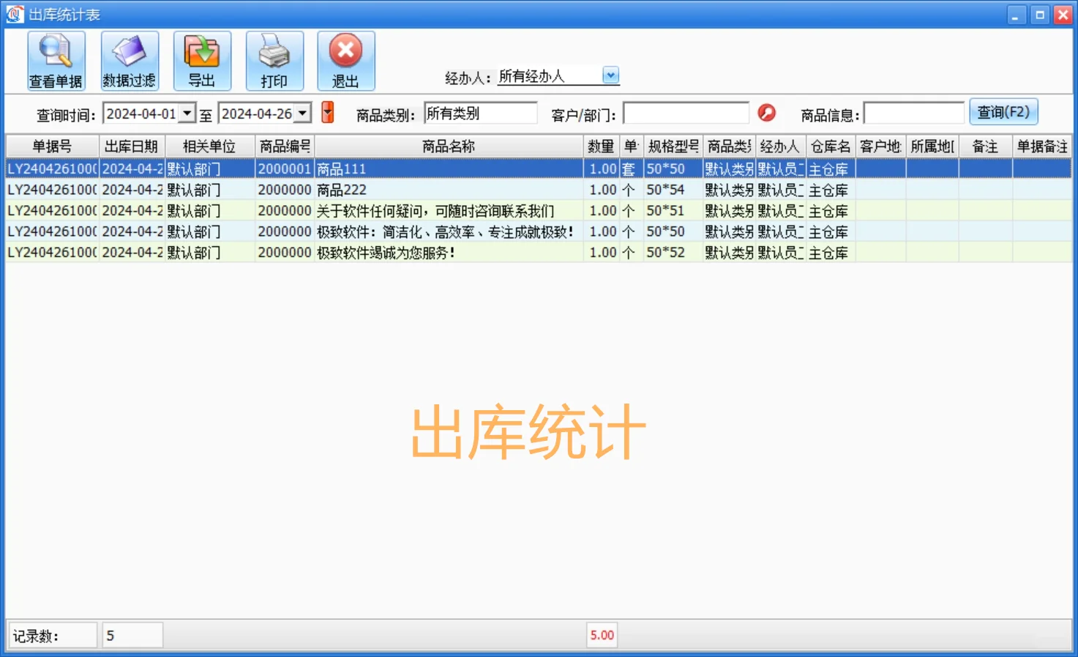Sort by the 商品名称 column header
The height and width of the screenshot is (657, 1078).
pyautogui.click(x=449, y=146)
